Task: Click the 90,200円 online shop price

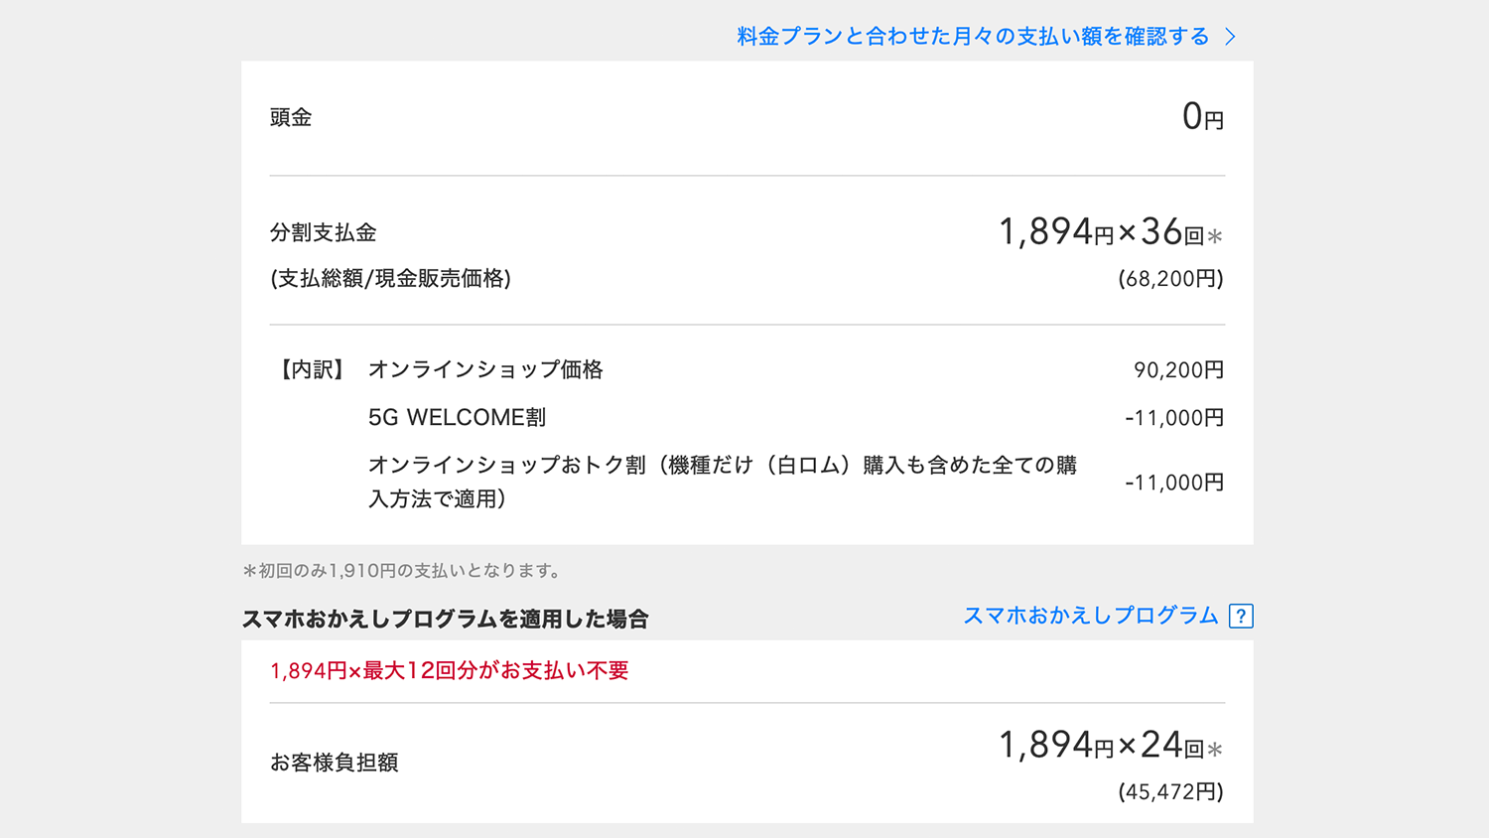Action: (1178, 370)
